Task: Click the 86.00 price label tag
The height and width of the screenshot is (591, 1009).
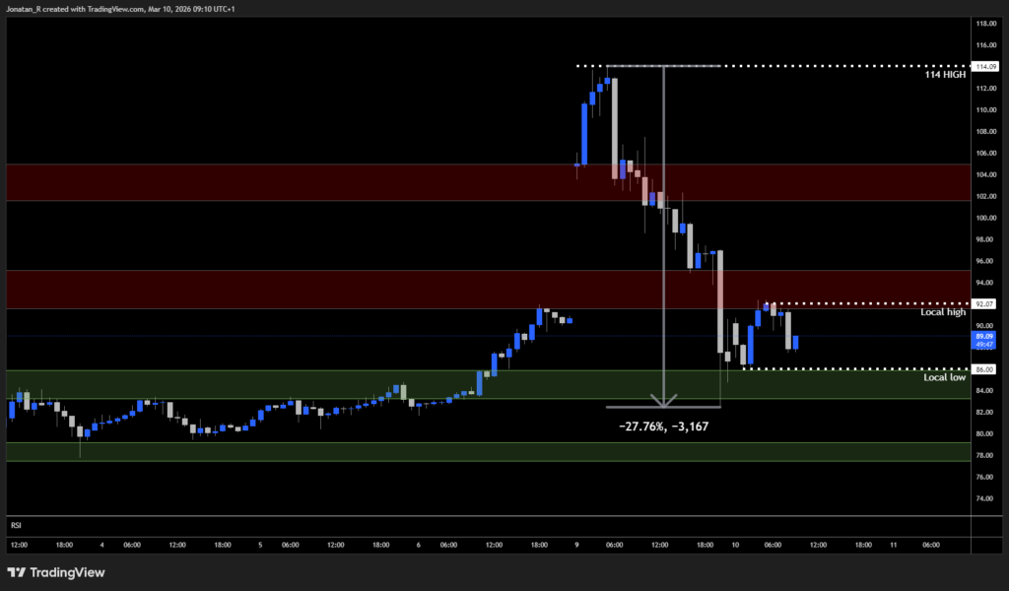Action: [x=983, y=369]
